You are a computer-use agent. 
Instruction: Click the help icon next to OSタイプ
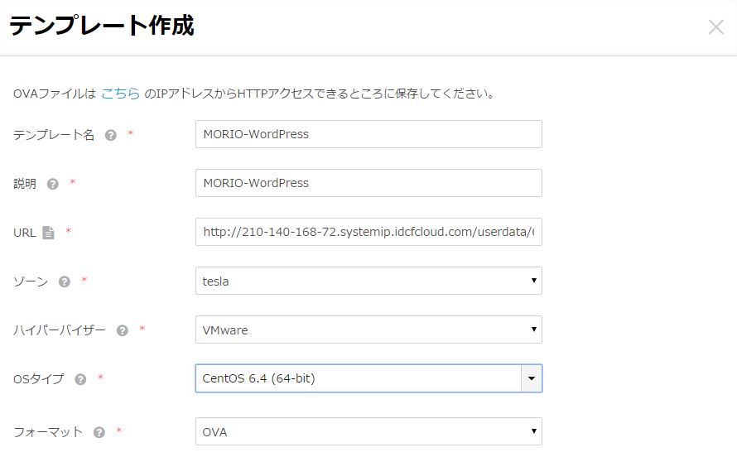click(80, 379)
